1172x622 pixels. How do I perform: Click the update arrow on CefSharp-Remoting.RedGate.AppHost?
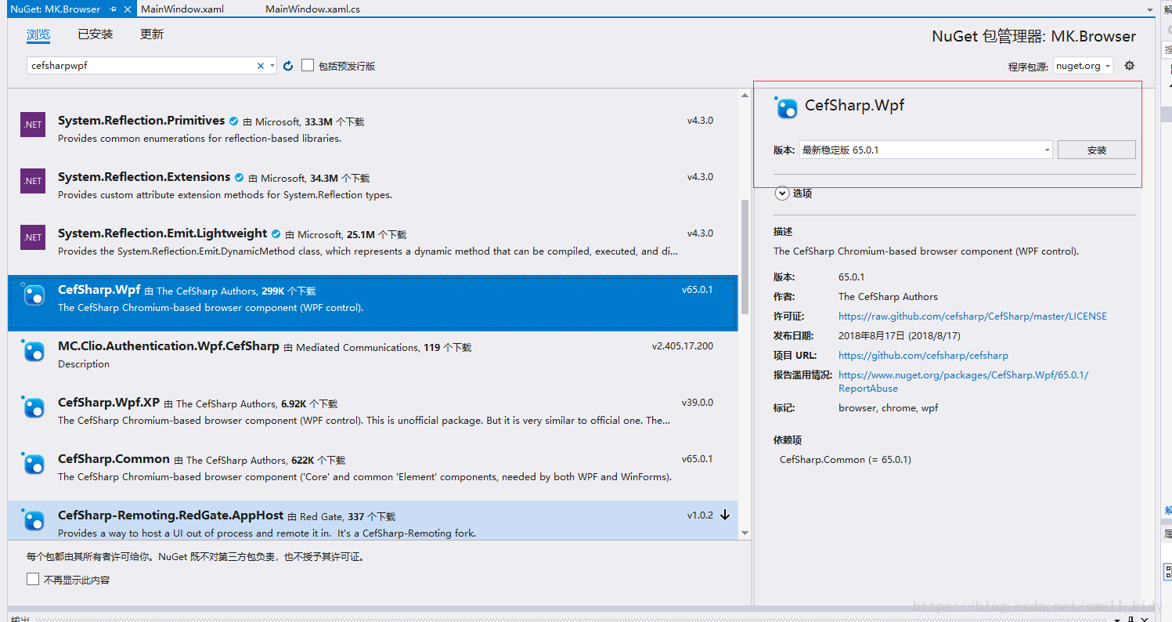pos(726,515)
